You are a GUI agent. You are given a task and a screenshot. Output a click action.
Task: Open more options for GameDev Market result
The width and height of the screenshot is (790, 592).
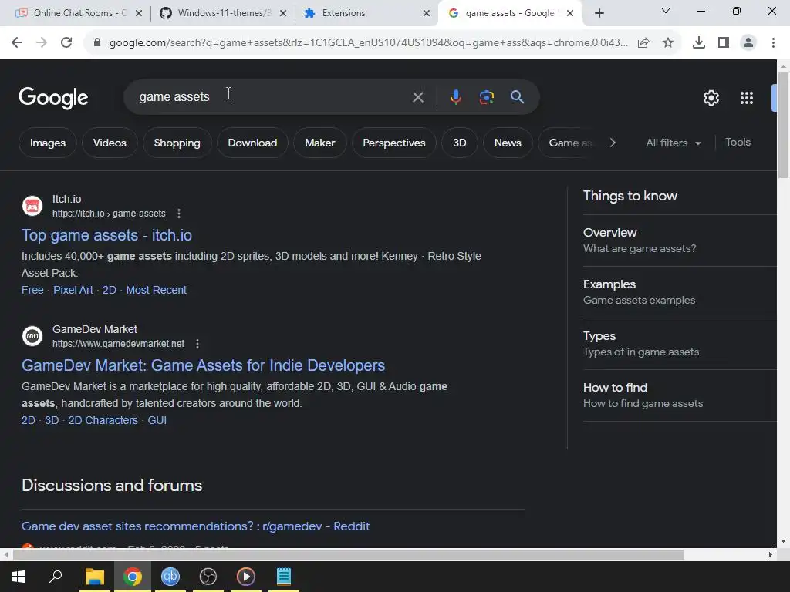[x=197, y=344]
